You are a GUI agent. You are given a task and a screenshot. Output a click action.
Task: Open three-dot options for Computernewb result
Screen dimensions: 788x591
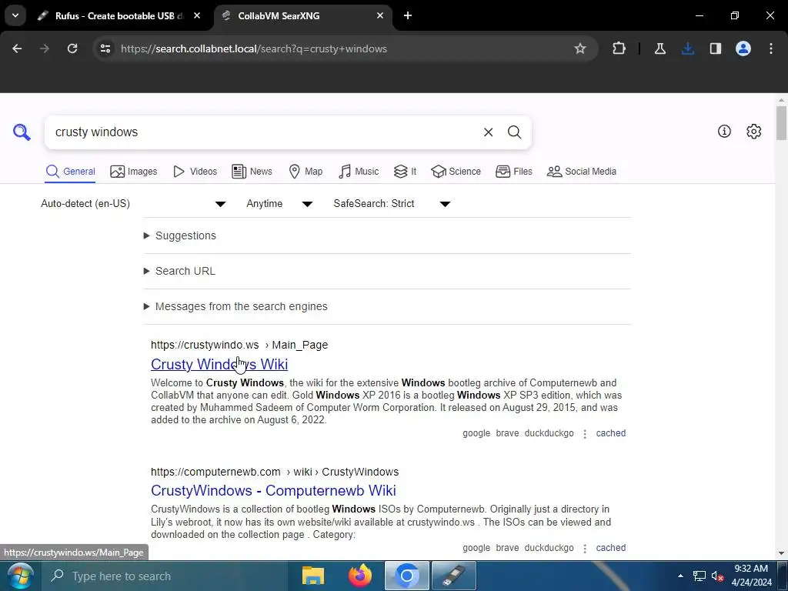tap(585, 548)
